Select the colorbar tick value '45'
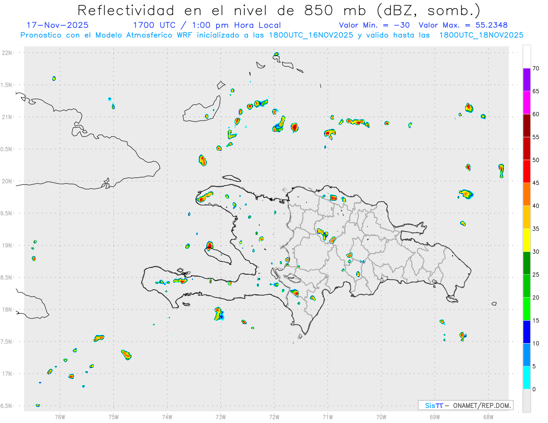Image resolution: width=548 pixels, height=423 pixels. 536,183
